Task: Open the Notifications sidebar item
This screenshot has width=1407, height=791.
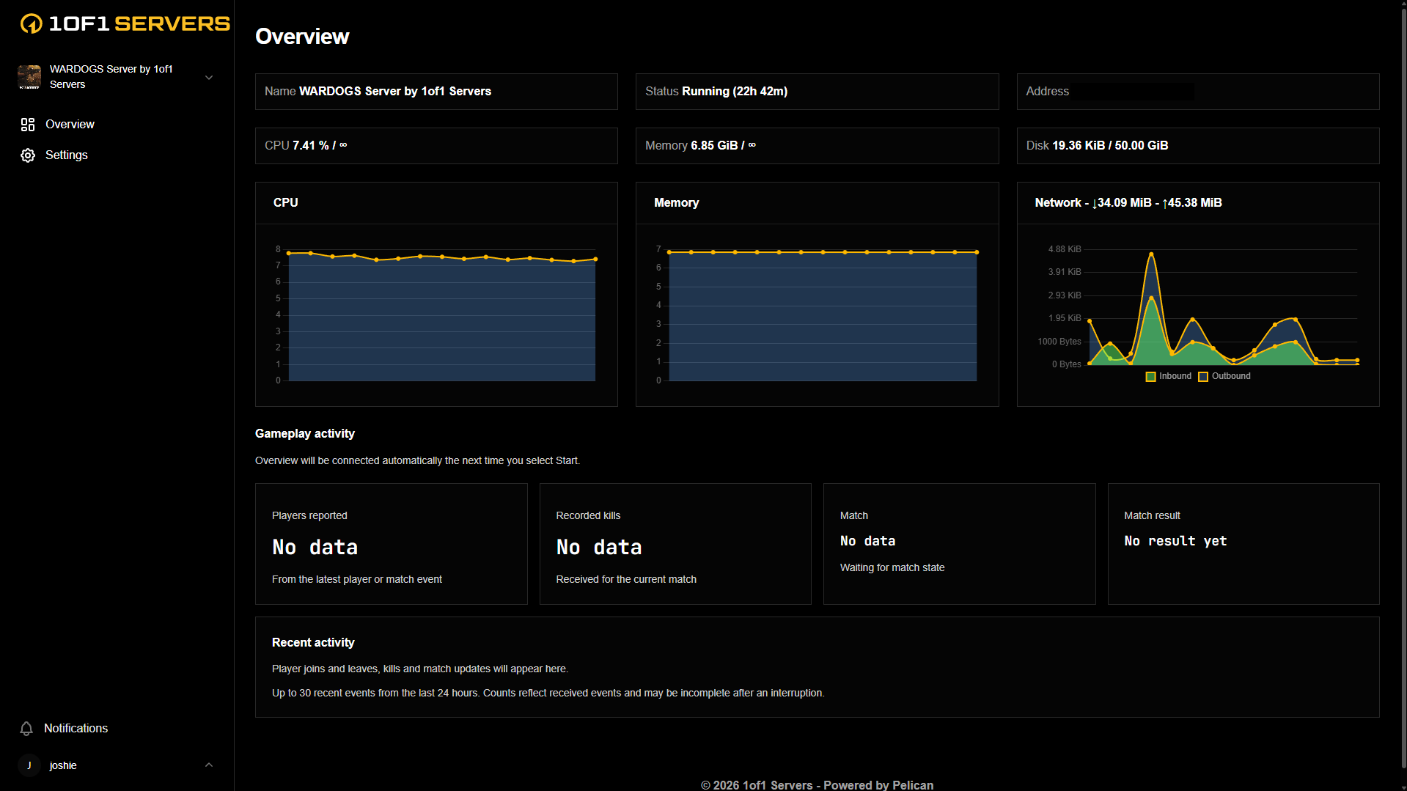Action: (117, 729)
